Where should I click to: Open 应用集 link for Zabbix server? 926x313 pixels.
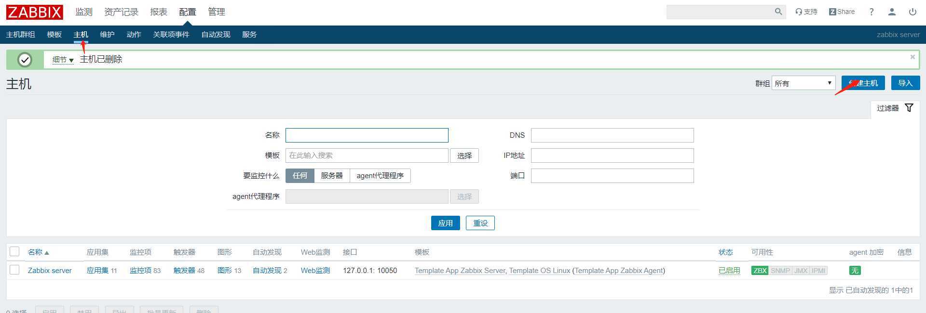pos(97,271)
